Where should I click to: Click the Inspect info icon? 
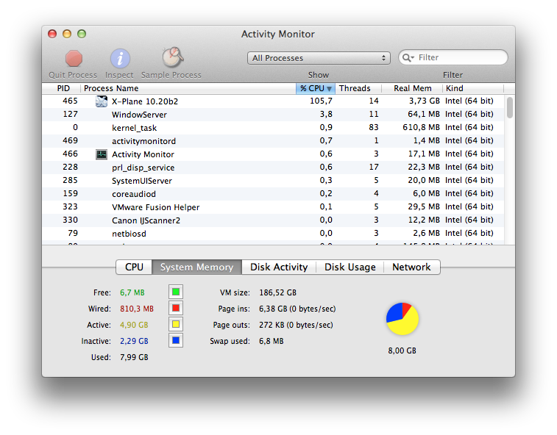[x=120, y=59]
